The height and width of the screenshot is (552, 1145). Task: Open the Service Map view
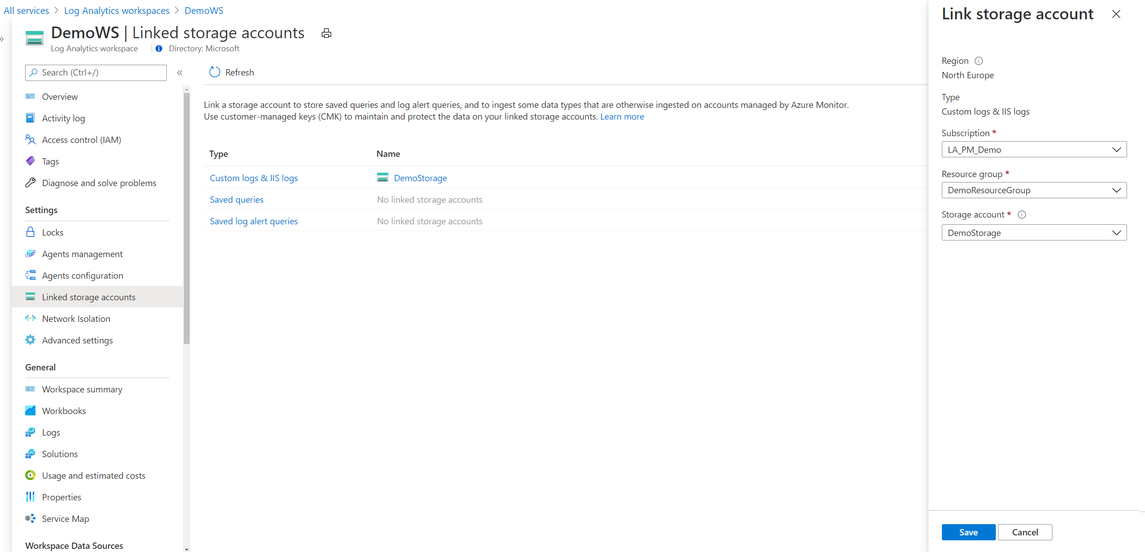(65, 518)
